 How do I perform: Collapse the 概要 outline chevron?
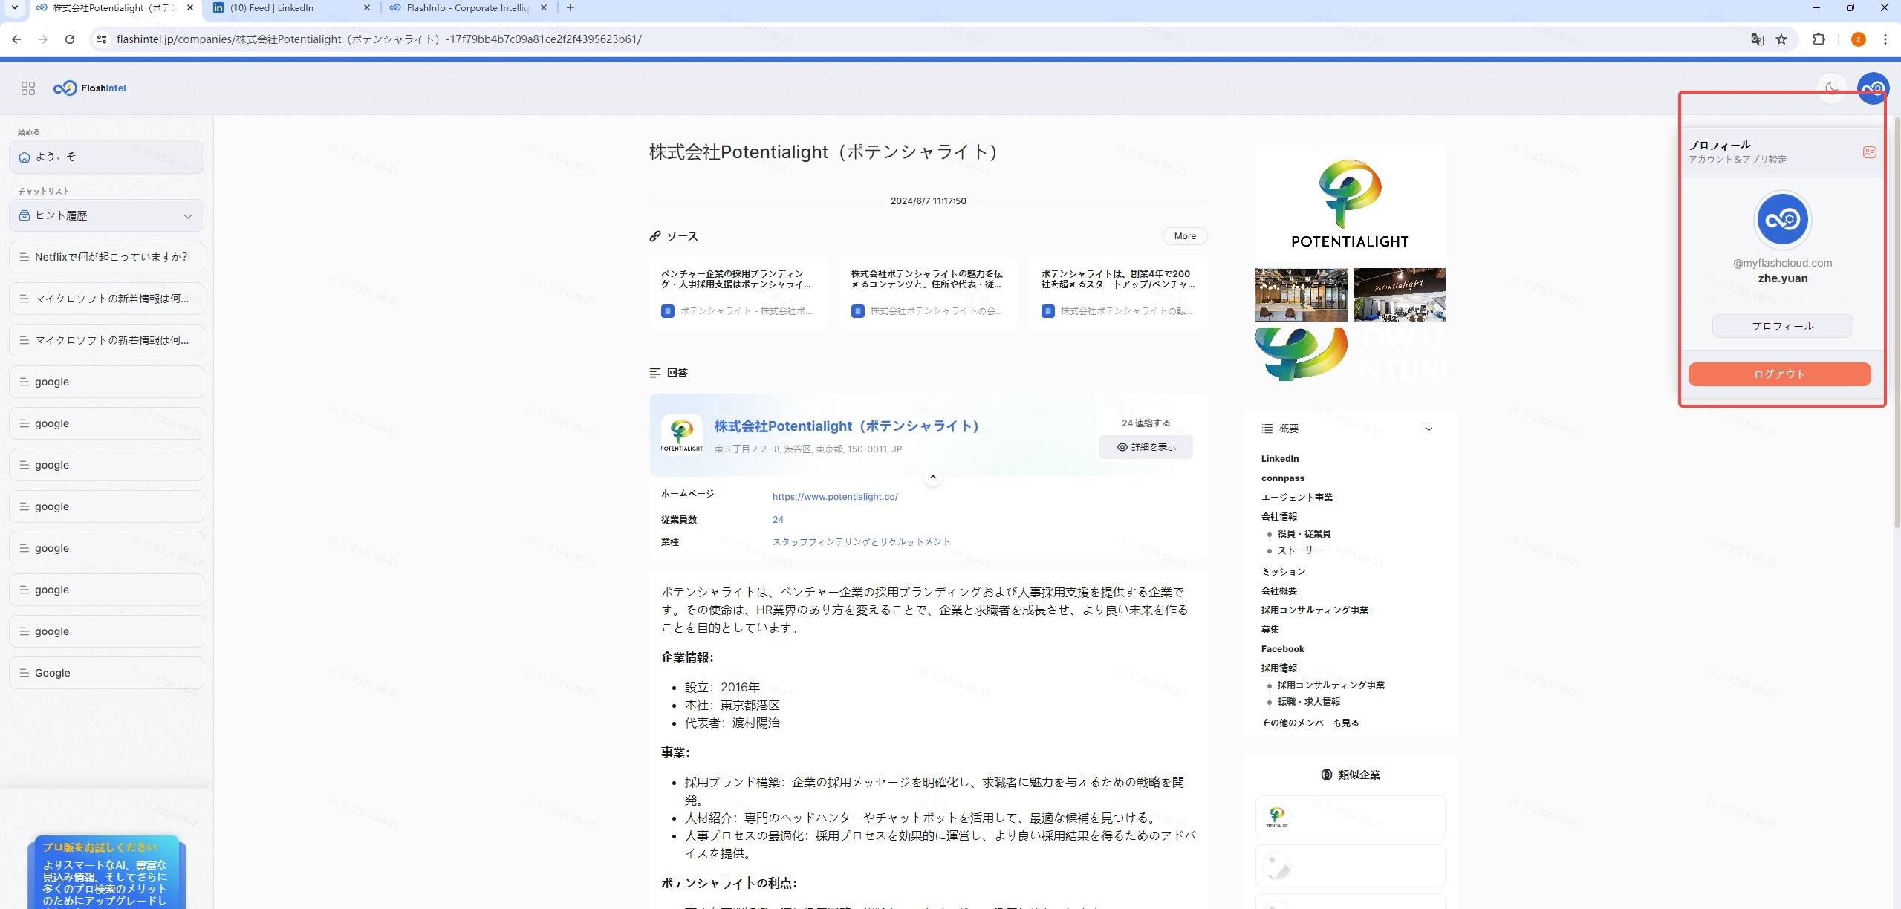click(x=1428, y=429)
